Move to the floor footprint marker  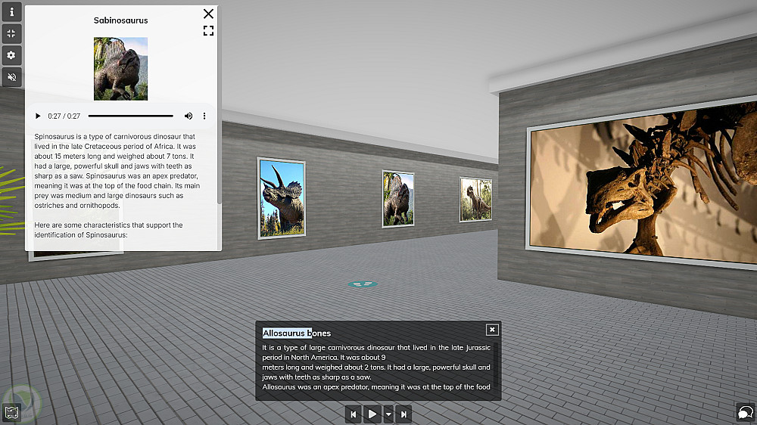tap(363, 284)
